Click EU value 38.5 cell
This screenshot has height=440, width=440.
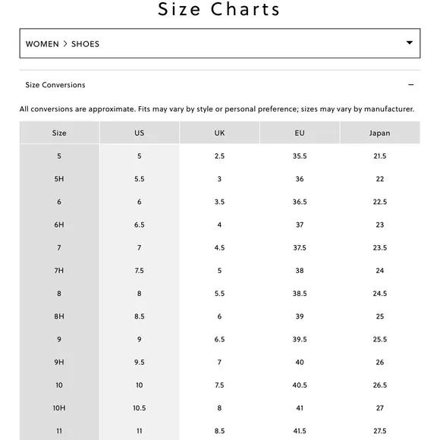pos(300,294)
